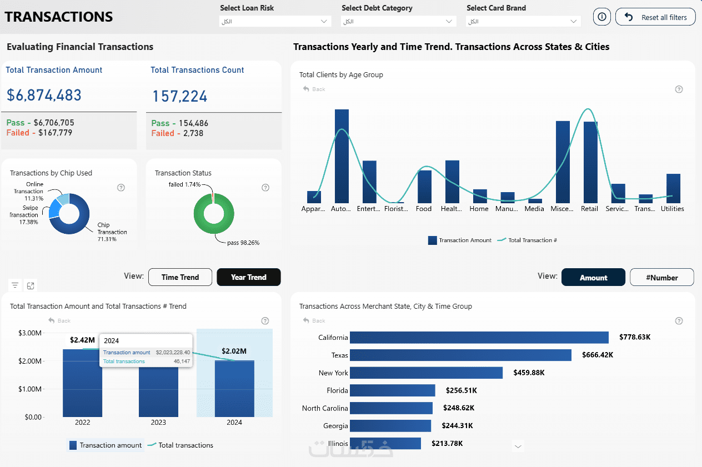Click help icon on the trend chart

click(x=265, y=320)
